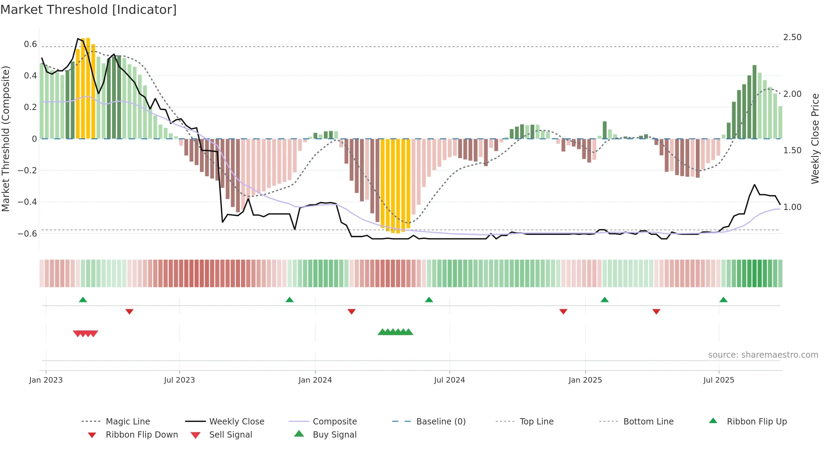Click the Jan 2023 x-axis label
Image resolution: width=830 pixels, height=467 pixels.
[x=46, y=380]
